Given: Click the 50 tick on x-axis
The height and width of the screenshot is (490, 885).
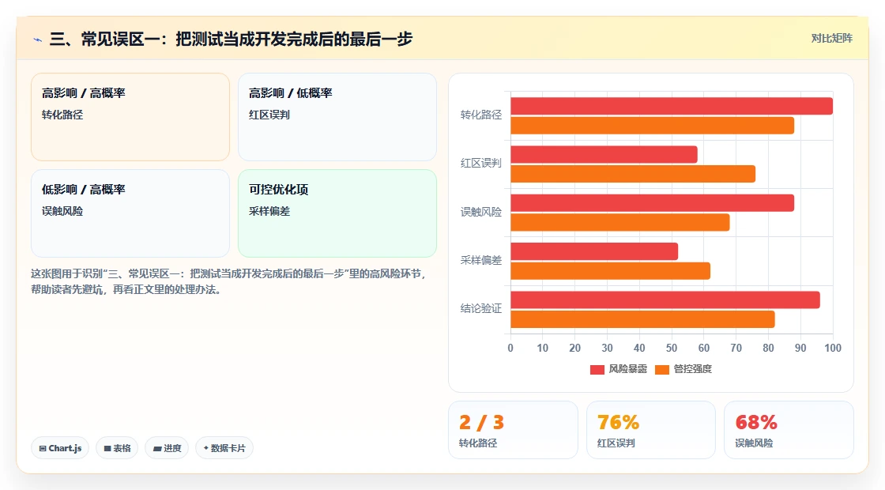Looking at the screenshot, I should point(672,349).
